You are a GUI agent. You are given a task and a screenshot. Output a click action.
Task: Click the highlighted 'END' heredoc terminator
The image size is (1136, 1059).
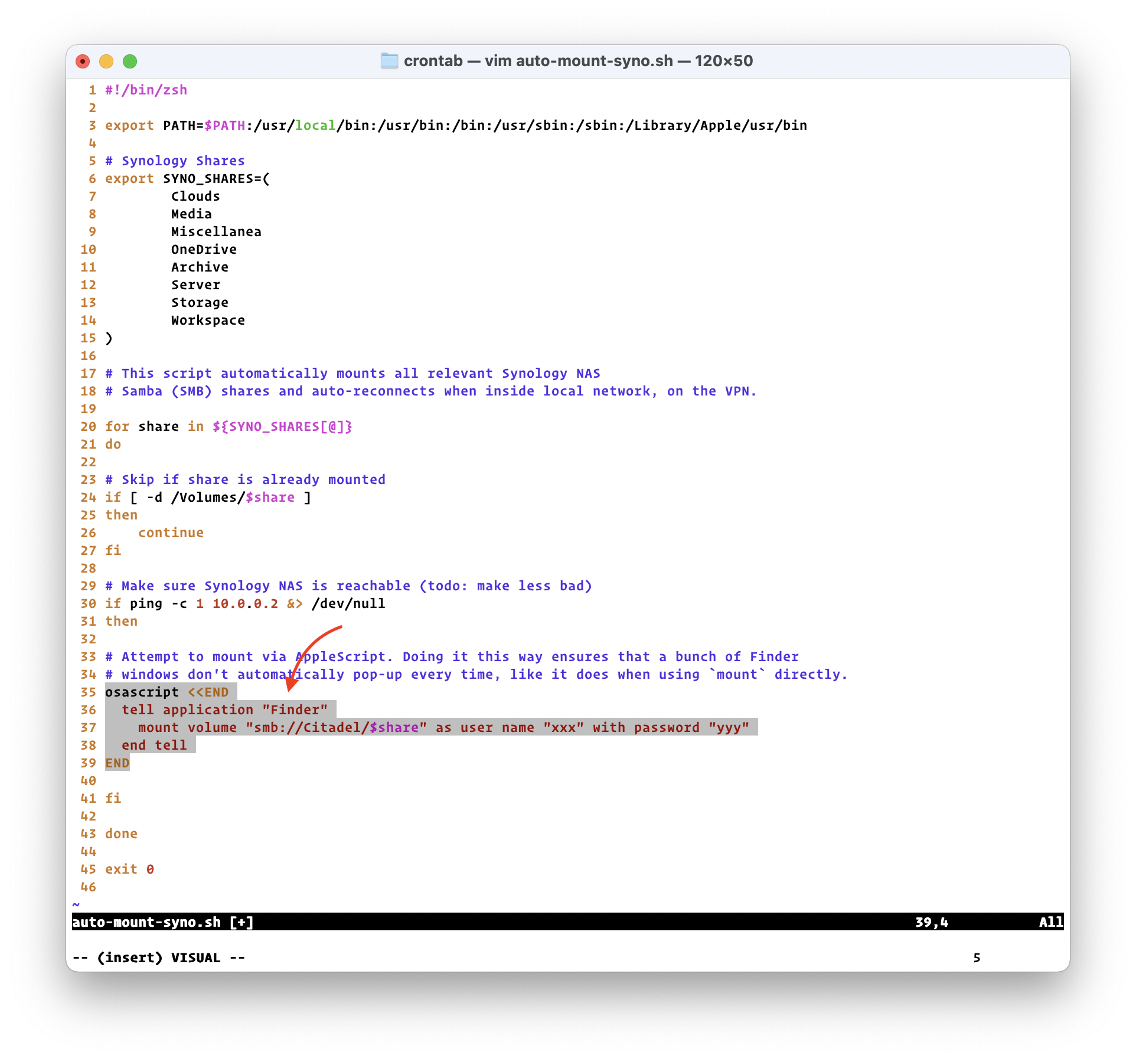coord(117,763)
